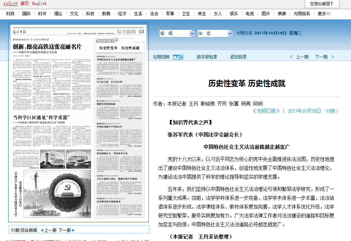This screenshot has height=241, width=351.
Task: Click blue diamond before 上一版
Action: [x=42, y=230]
